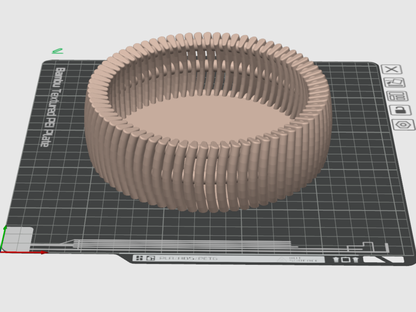Arrange objects on this plate
The image size is (416, 312).
[398, 96]
